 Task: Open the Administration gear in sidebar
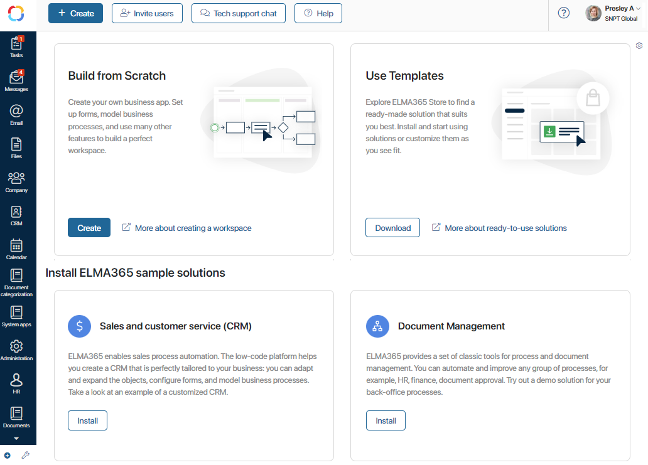tap(16, 350)
